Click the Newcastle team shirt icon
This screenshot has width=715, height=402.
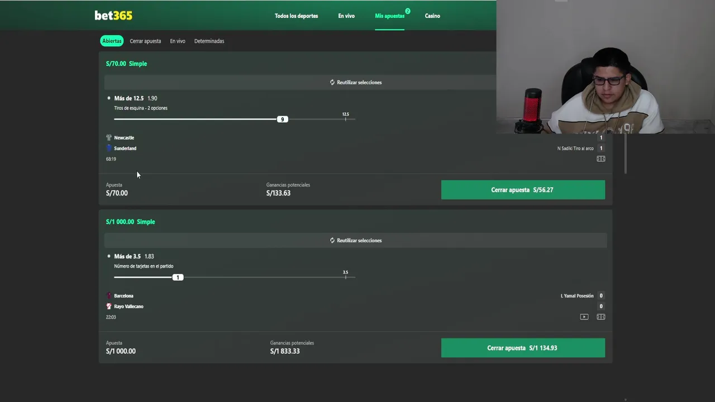click(109, 137)
